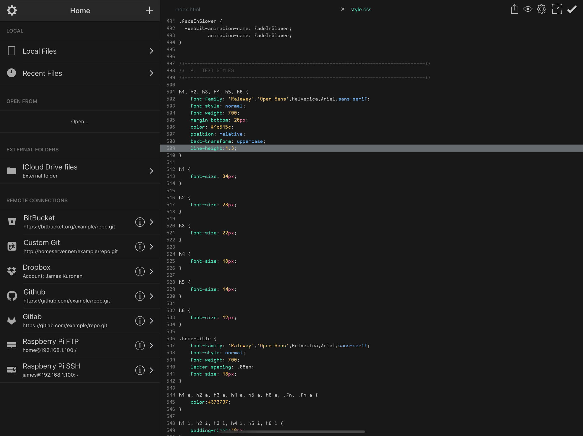Switch to the style.css tab

pyautogui.click(x=360, y=9)
